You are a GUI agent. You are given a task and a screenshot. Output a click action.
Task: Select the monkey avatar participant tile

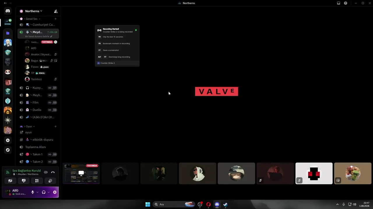[x=236, y=173]
